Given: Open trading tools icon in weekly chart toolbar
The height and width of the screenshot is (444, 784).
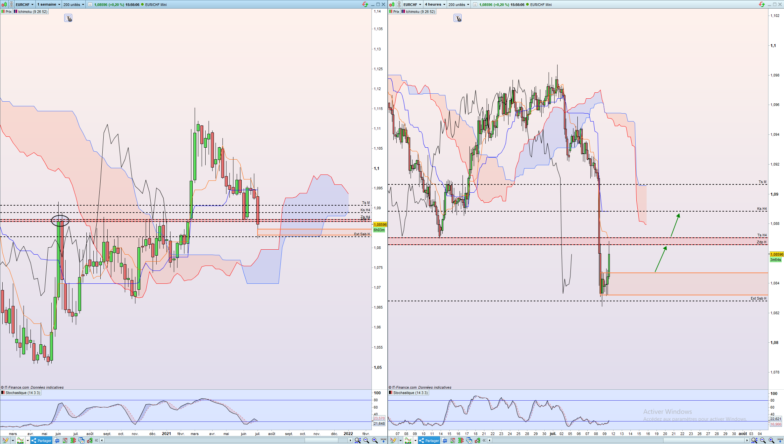Looking at the screenshot, I should 90,440.
